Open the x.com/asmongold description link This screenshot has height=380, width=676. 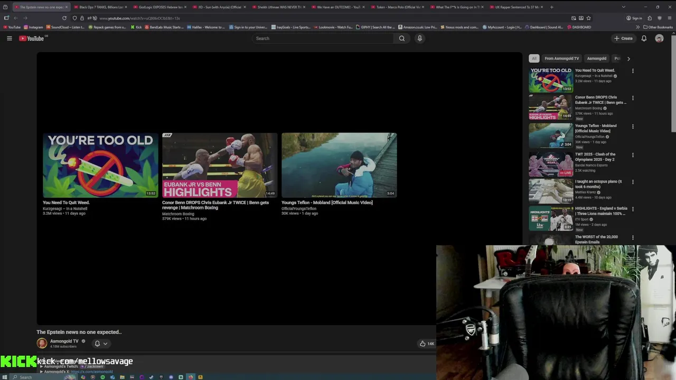pyautogui.click(x=92, y=372)
